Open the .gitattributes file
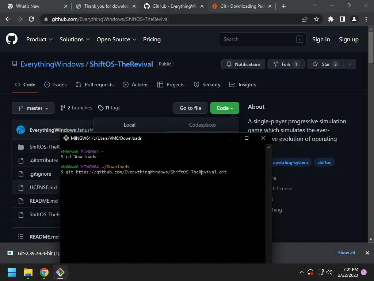Image resolution: width=374 pixels, height=281 pixels. [44, 160]
